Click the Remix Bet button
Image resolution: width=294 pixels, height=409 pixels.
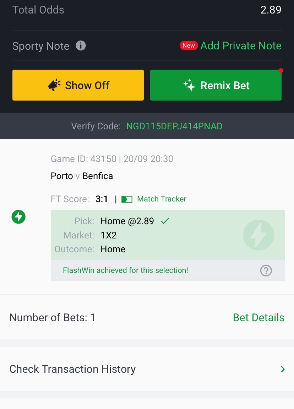coord(216,85)
